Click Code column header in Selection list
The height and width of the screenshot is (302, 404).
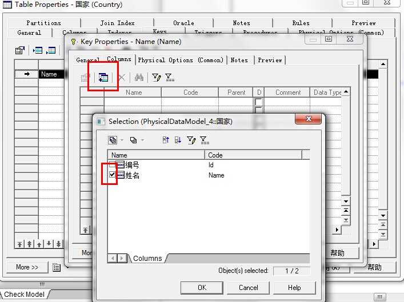pos(253,155)
